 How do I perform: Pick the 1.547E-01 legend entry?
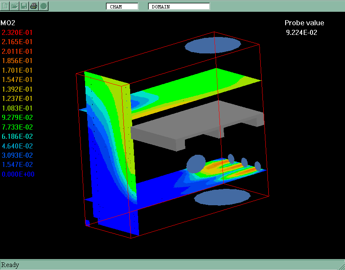[17, 79]
